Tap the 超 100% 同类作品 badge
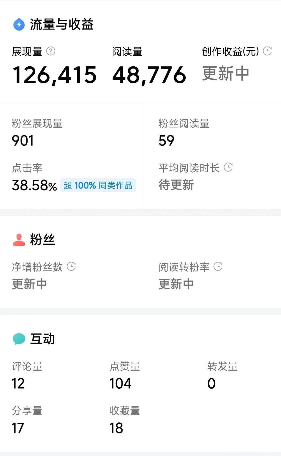The height and width of the screenshot is (456, 281). [x=98, y=185]
